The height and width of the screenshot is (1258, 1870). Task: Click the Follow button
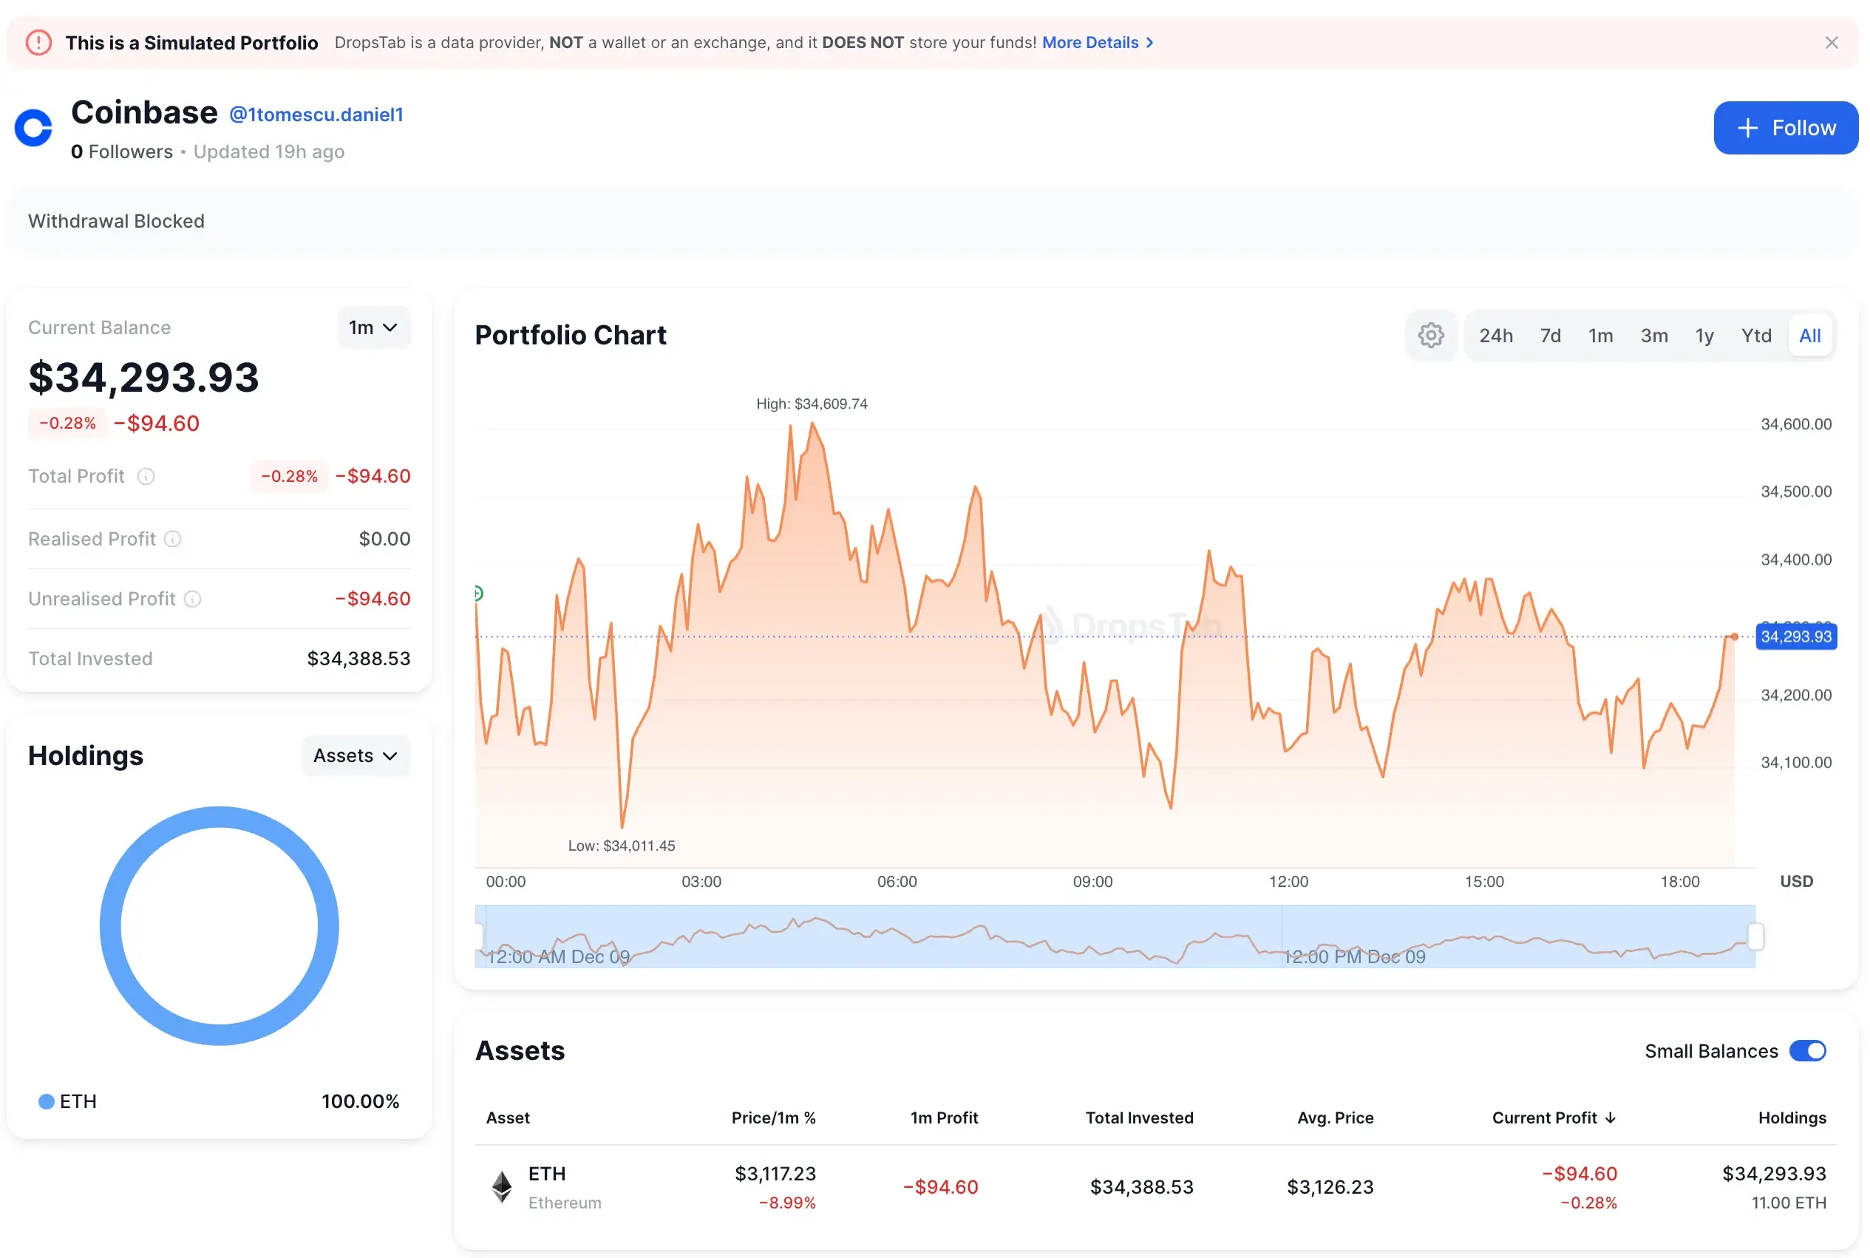coord(1785,128)
